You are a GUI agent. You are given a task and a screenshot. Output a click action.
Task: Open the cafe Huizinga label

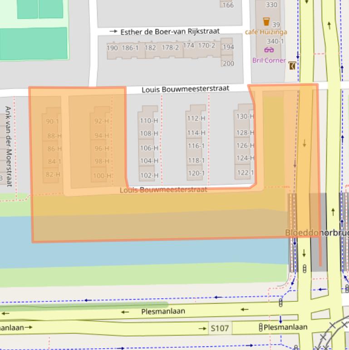tap(266, 32)
